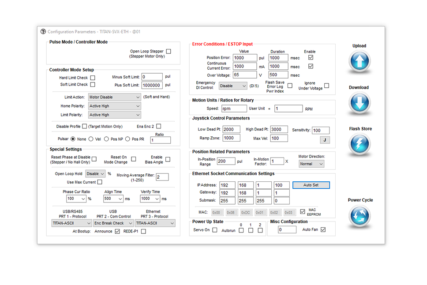
Task: Click the Titan logo in title bar
Action: point(43,32)
